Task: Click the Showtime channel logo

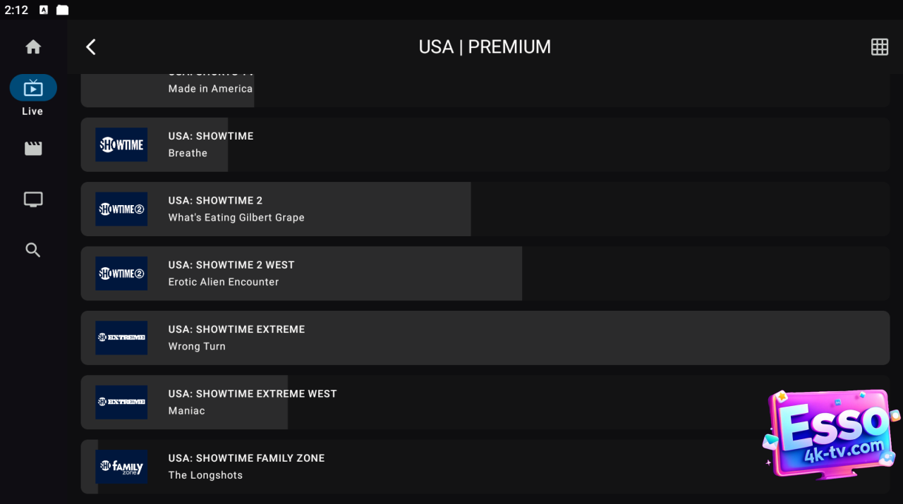Action: tap(121, 145)
